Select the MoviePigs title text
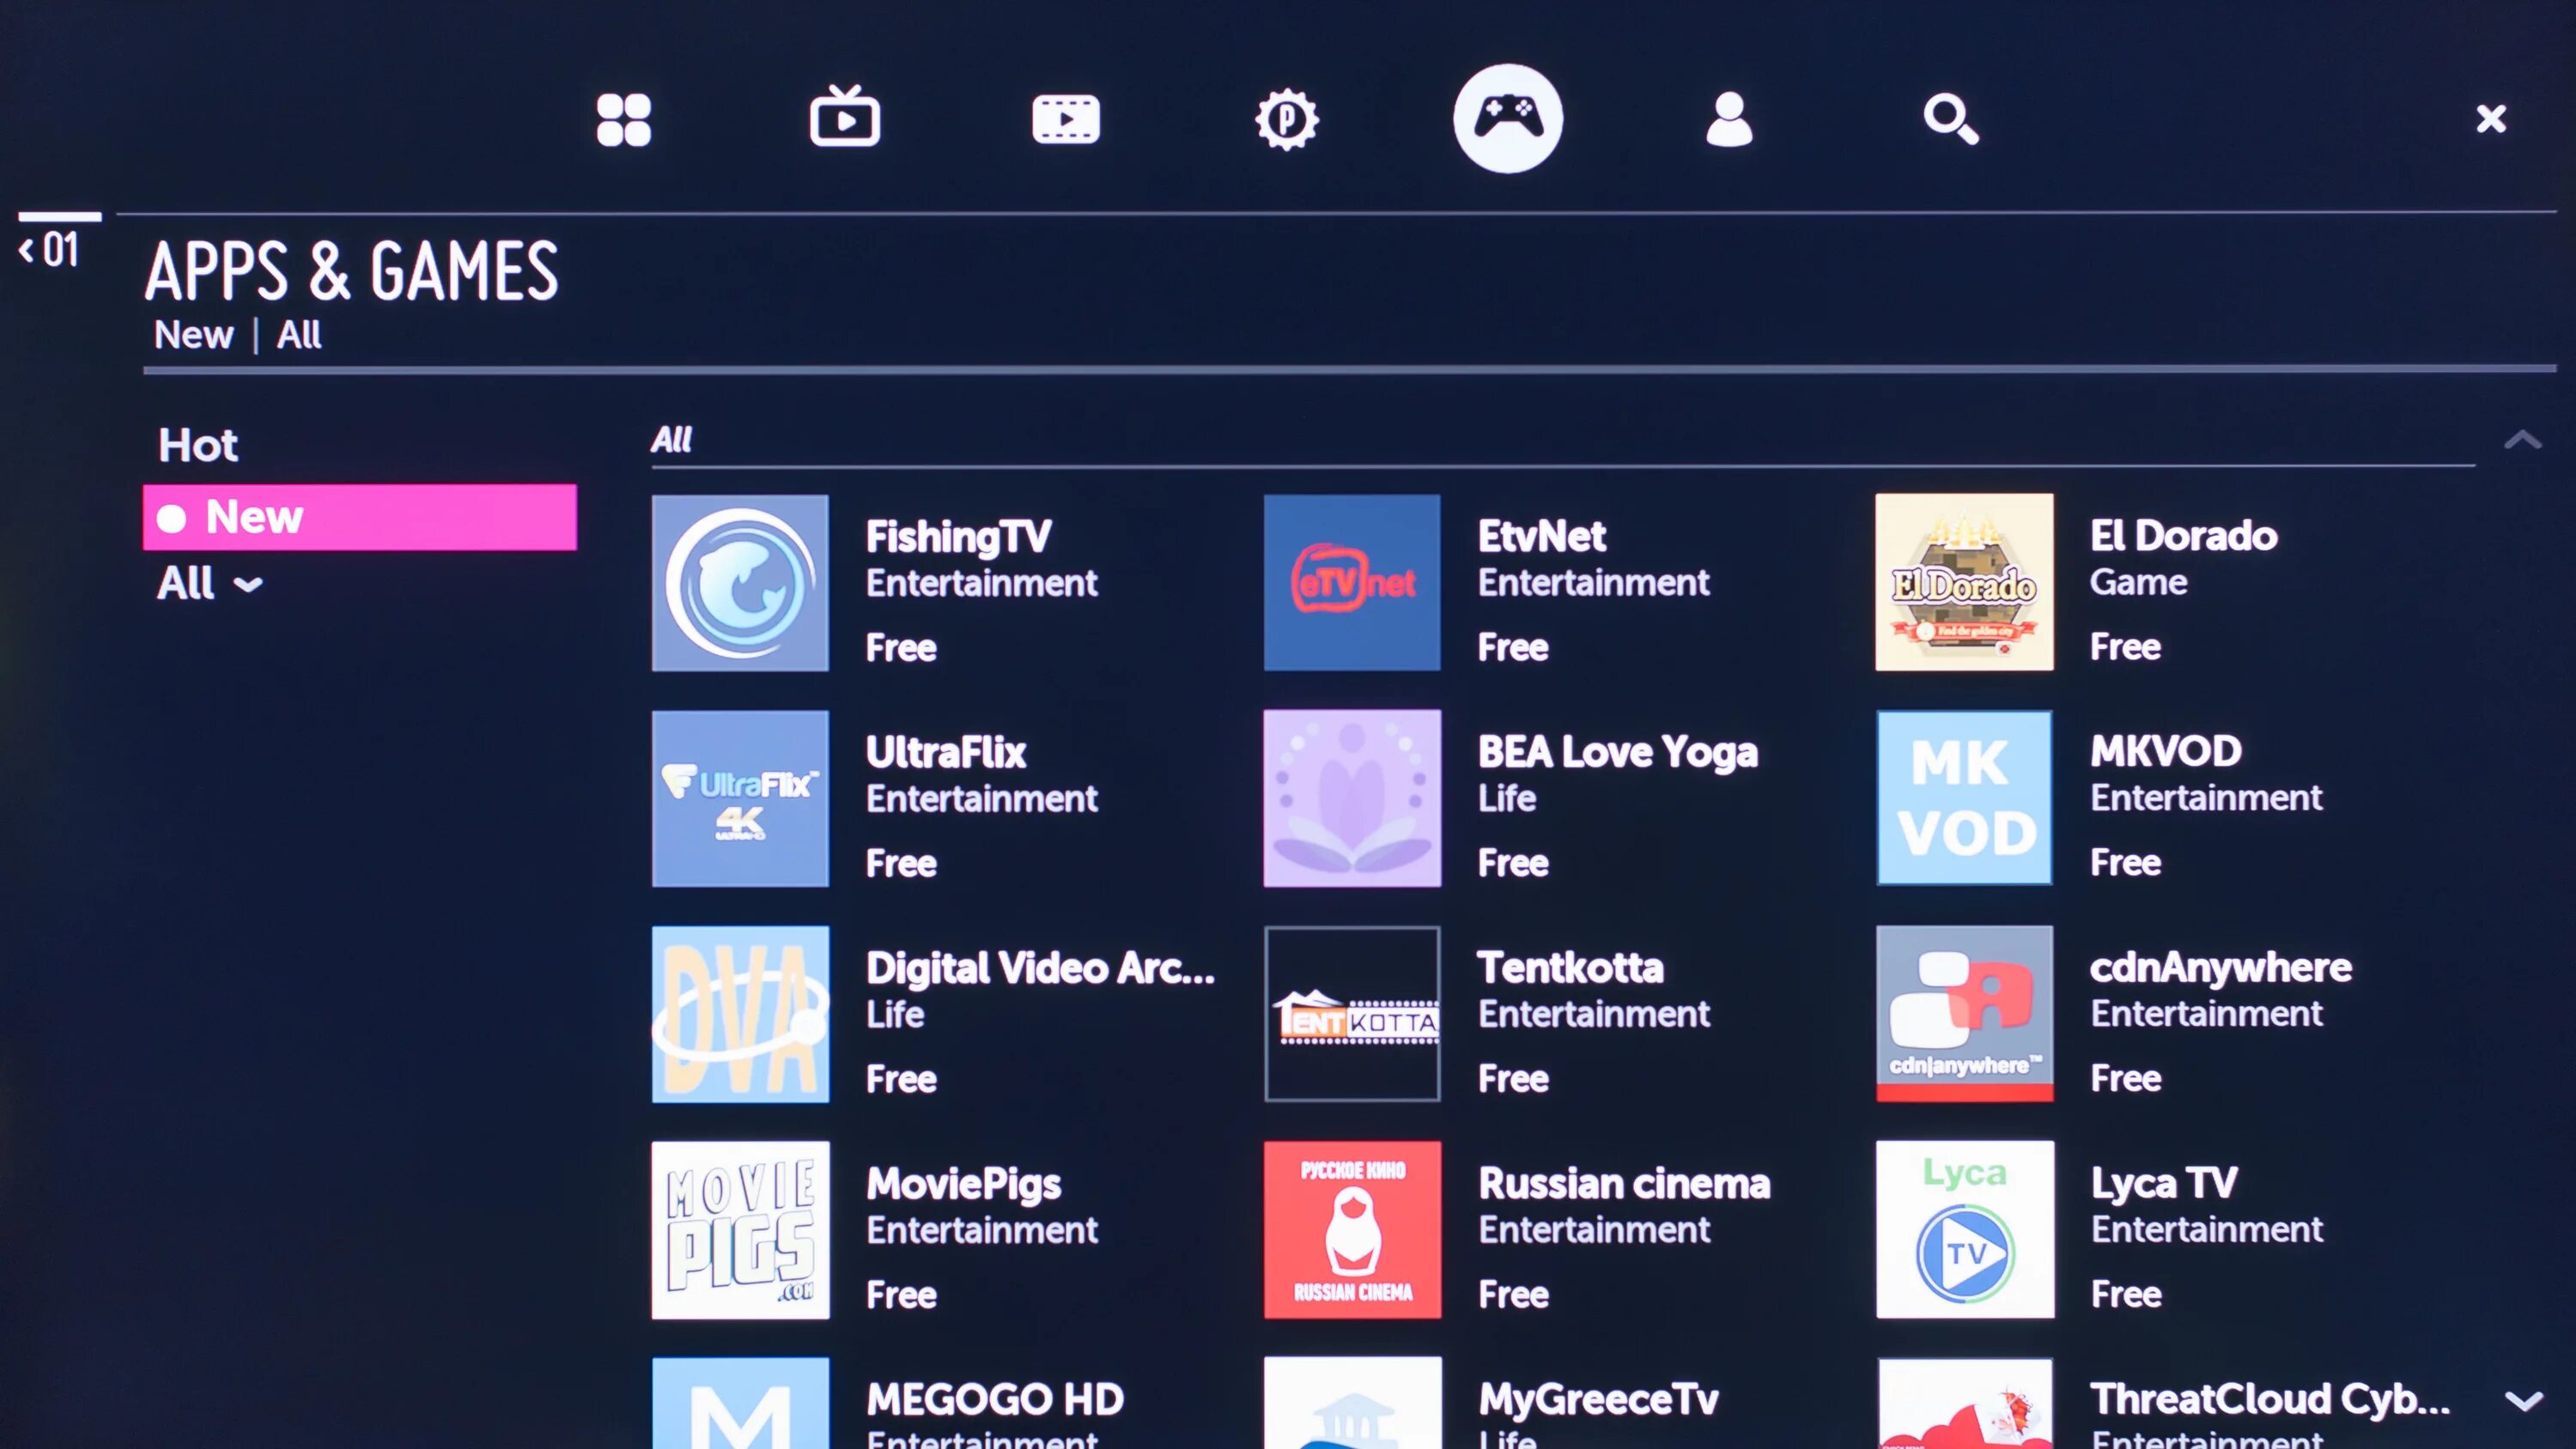 (x=963, y=1184)
